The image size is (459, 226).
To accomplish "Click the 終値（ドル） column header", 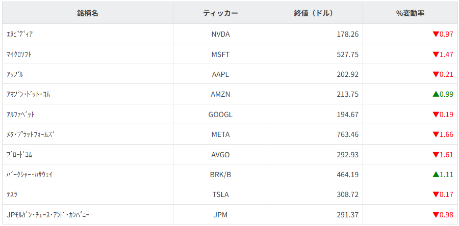I will click(x=315, y=13).
